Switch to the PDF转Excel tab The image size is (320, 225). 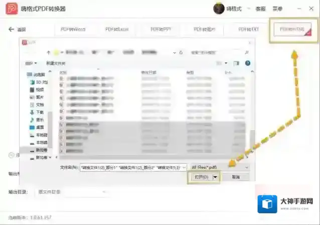117,30
